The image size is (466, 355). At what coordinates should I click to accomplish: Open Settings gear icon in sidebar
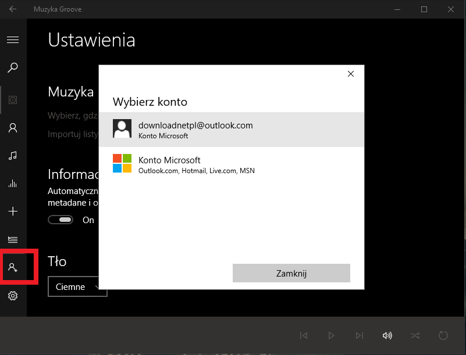click(x=13, y=296)
